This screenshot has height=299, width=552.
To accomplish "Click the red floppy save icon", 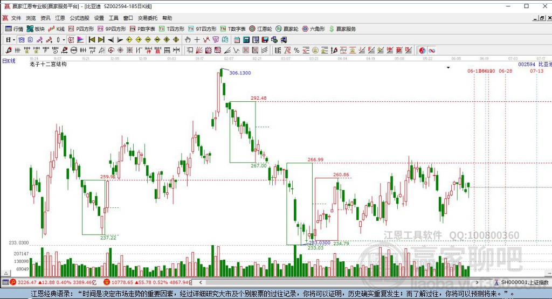I will point(265,40).
